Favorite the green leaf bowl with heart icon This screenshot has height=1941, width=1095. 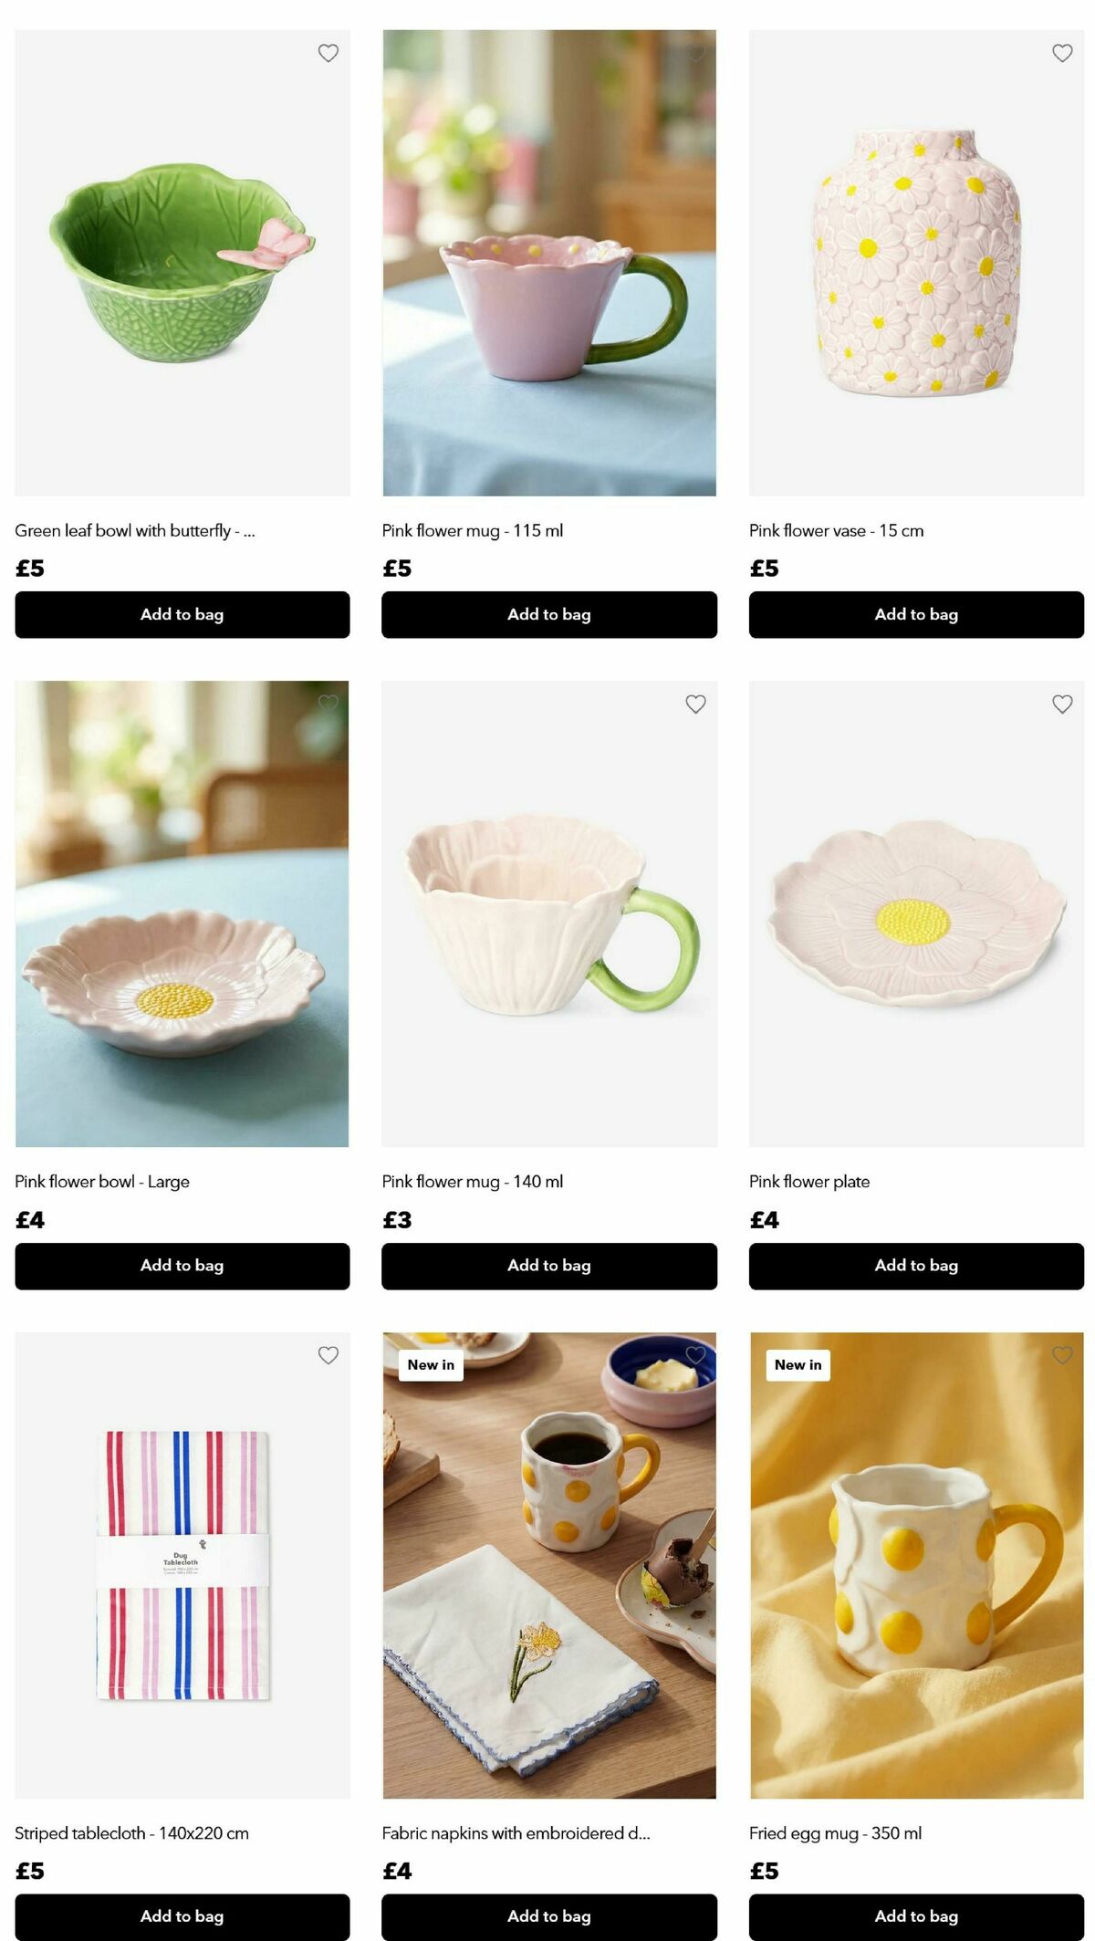(328, 53)
